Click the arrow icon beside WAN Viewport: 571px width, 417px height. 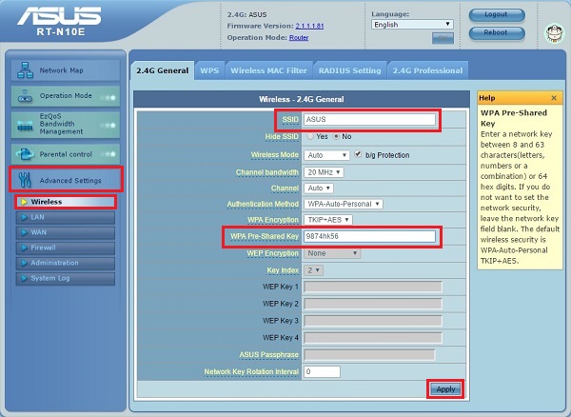click(x=24, y=232)
